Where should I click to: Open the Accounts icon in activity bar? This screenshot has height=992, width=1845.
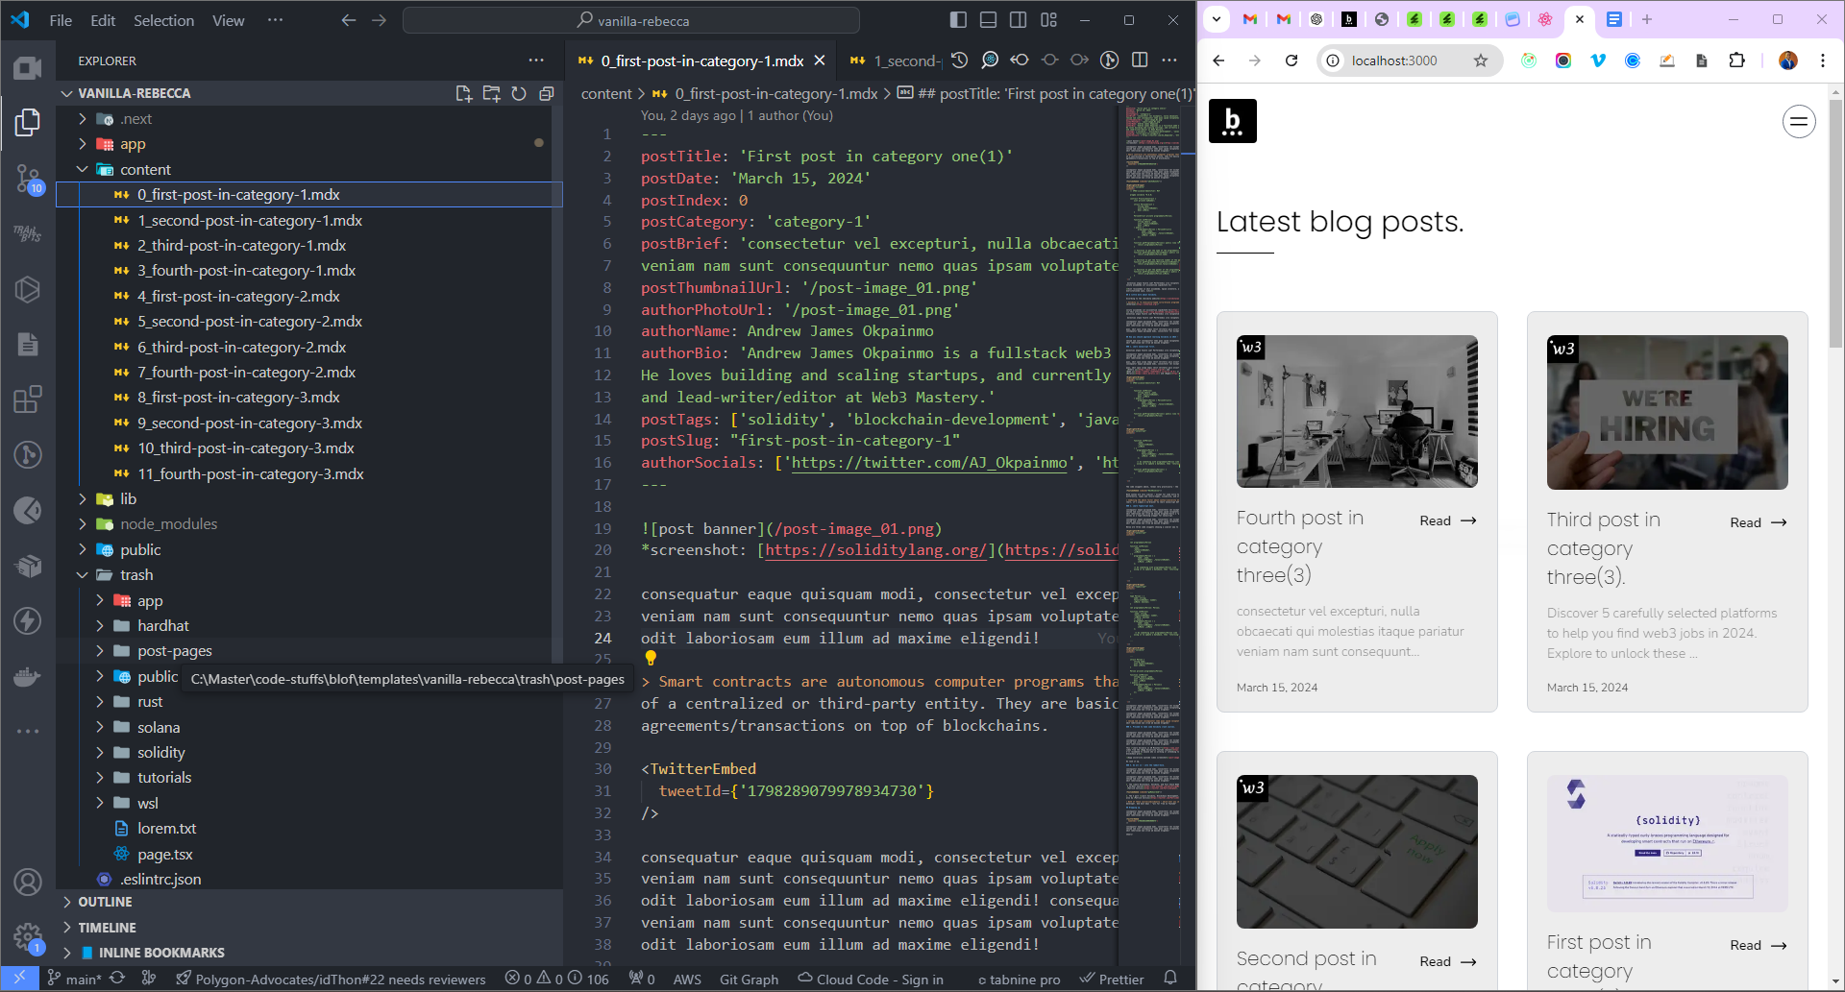tap(28, 882)
